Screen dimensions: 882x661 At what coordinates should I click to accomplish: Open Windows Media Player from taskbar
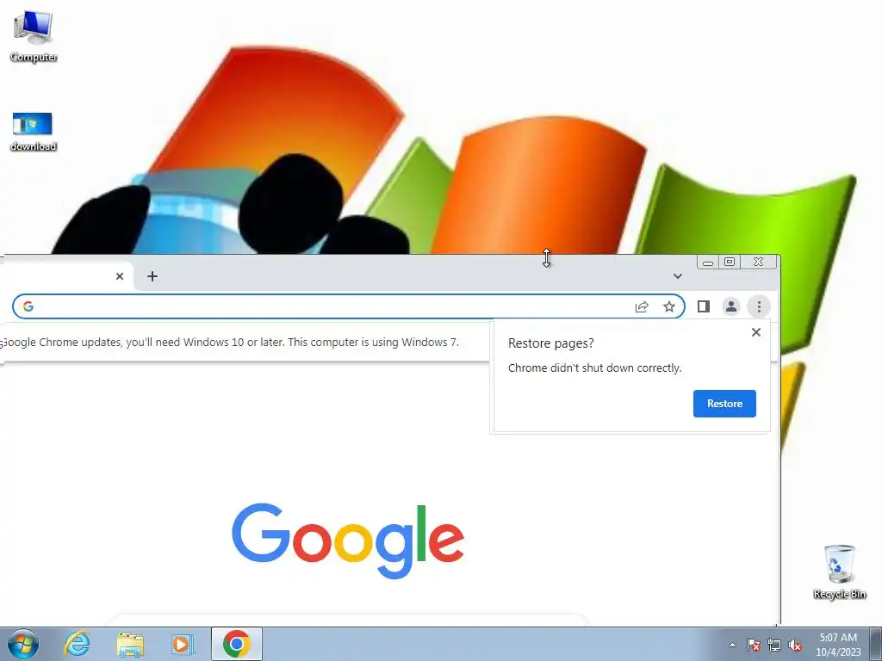pyautogui.click(x=183, y=644)
